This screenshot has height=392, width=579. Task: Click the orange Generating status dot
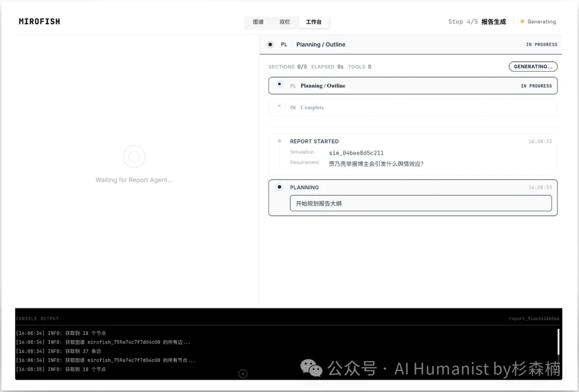click(522, 22)
